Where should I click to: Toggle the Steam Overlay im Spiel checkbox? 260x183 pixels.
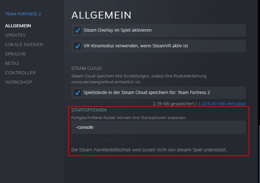point(77,30)
